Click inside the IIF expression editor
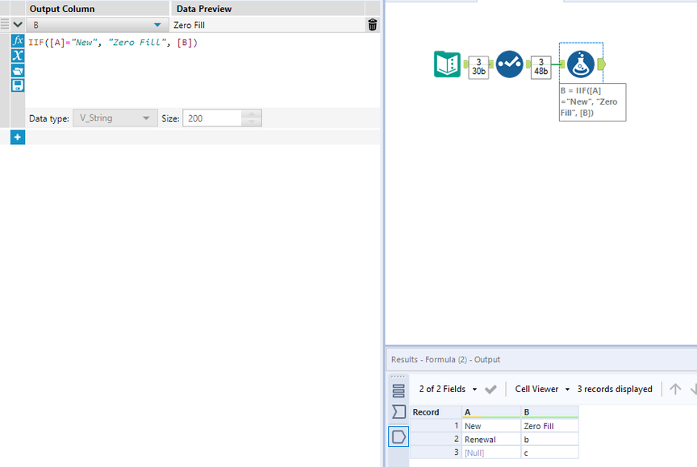The height and width of the screenshot is (467, 697). [202, 70]
